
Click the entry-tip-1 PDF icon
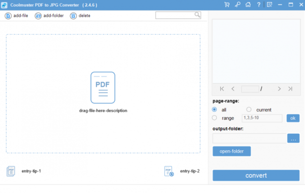[10, 171]
